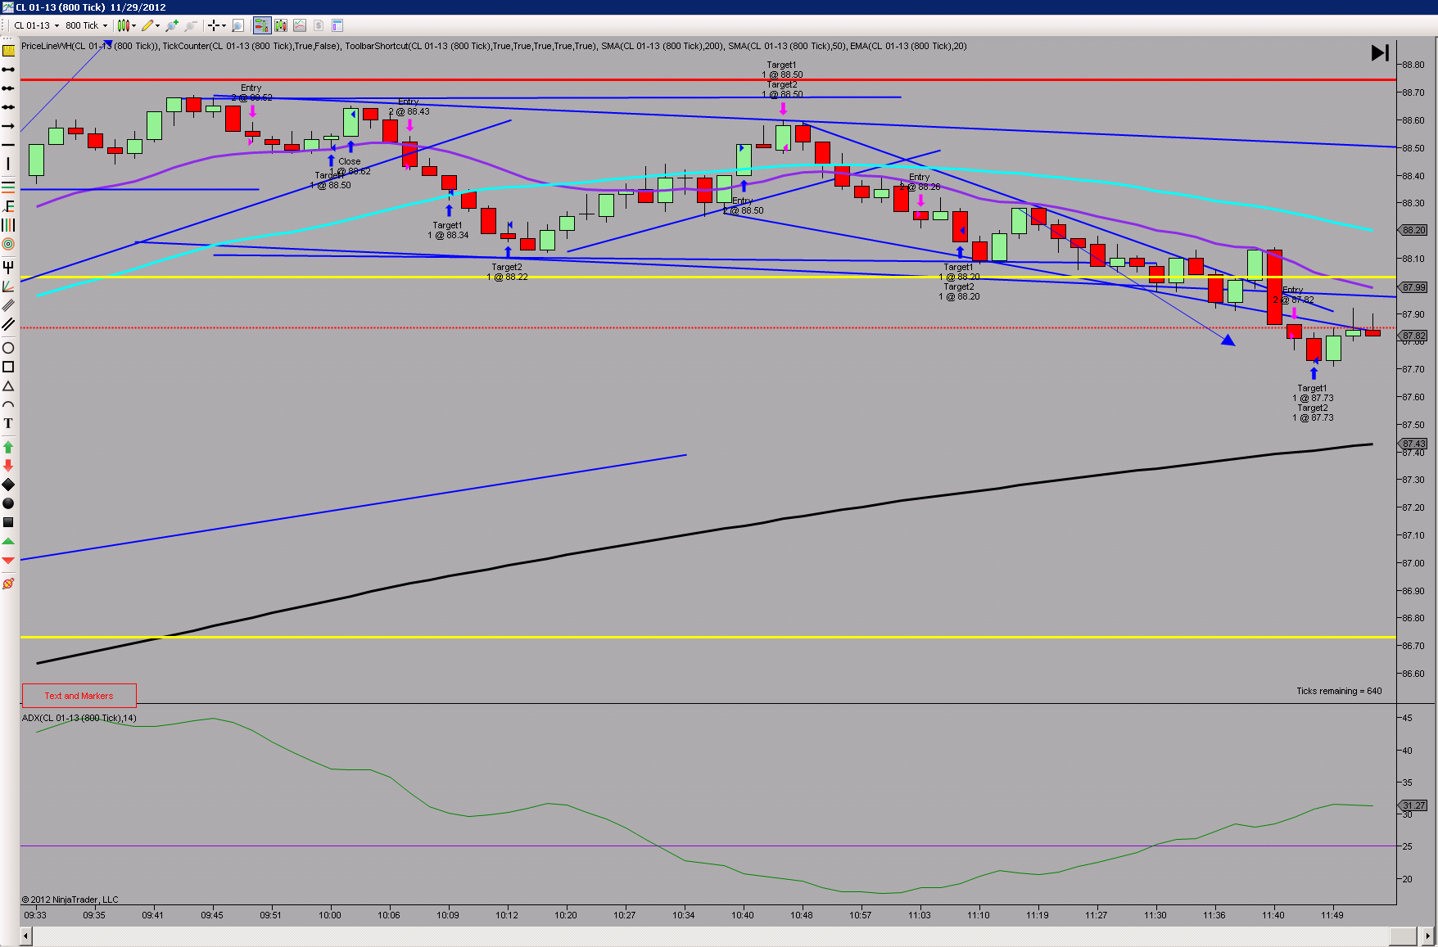Open the 800 Tick interval dropdown
The width and height of the screenshot is (1438, 947).
(87, 25)
